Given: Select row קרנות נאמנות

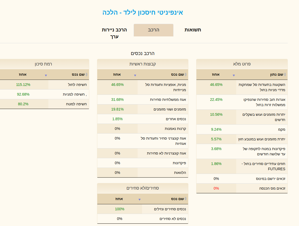Looking at the screenshot, I should [143, 129].
